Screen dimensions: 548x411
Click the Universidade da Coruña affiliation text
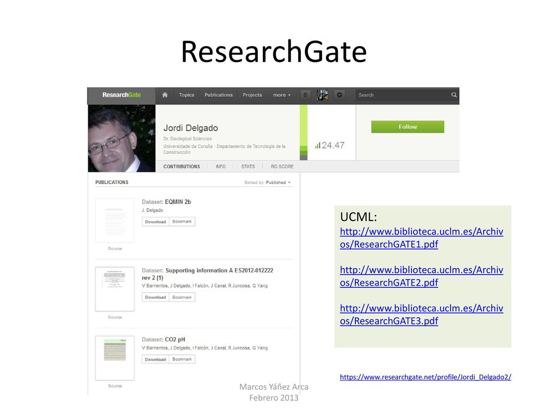(224, 149)
